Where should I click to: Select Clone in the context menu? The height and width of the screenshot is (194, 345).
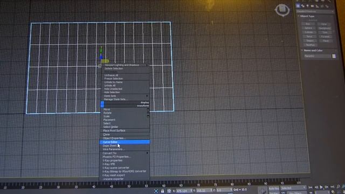click(x=125, y=134)
